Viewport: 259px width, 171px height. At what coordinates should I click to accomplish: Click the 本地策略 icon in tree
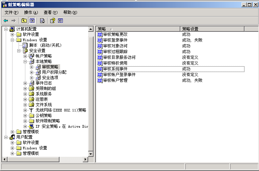click(x=31, y=62)
